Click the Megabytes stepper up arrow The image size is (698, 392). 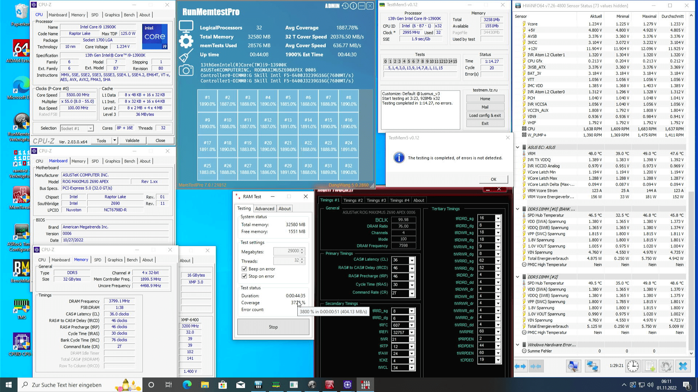(302, 249)
